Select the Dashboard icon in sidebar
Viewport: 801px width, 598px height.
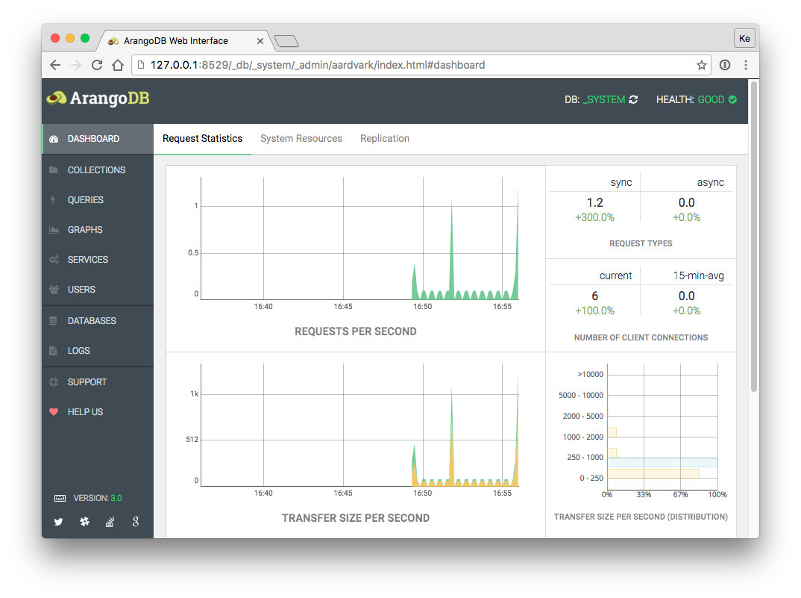point(54,138)
